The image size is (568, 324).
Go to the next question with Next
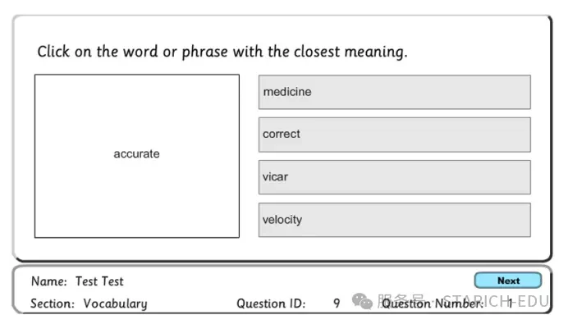(508, 281)
